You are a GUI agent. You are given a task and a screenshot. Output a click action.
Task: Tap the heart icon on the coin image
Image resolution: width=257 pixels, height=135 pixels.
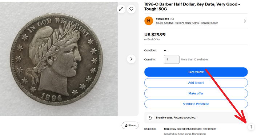click(x=131, y=9)
